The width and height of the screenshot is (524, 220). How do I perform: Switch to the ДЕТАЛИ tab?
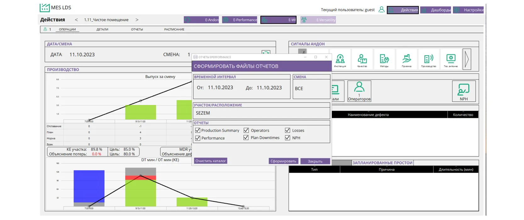[x=102, y=30]
